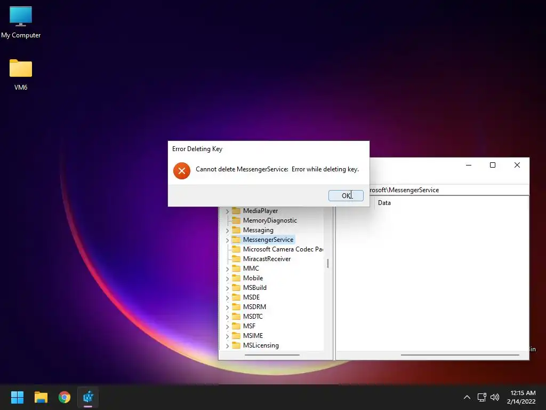Open the My Computer desktop icon
The image size is (546, 410).
click(x=21, y=22)
